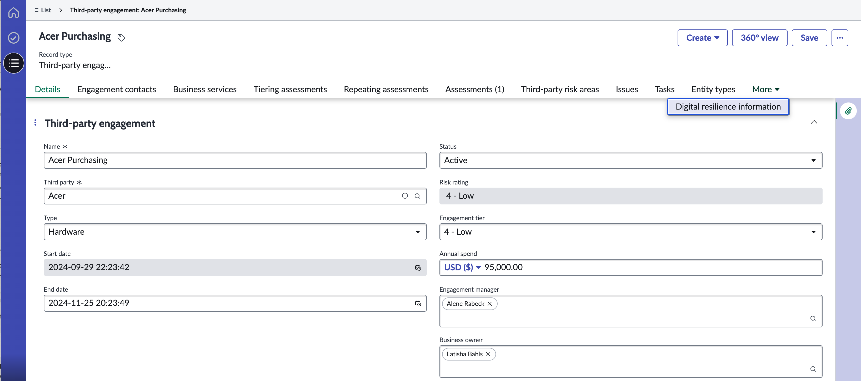This screenshot has height=381, width=861.
Task: Collapse the Third-party engagement section
Action: [814, 122]
